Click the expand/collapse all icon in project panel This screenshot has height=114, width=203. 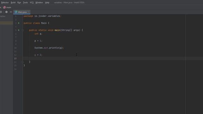click(1, 12)
